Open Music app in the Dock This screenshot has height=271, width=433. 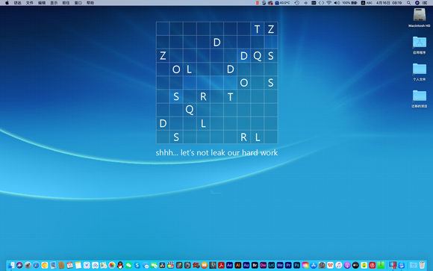pyautogui.click(x=338, y=266)
